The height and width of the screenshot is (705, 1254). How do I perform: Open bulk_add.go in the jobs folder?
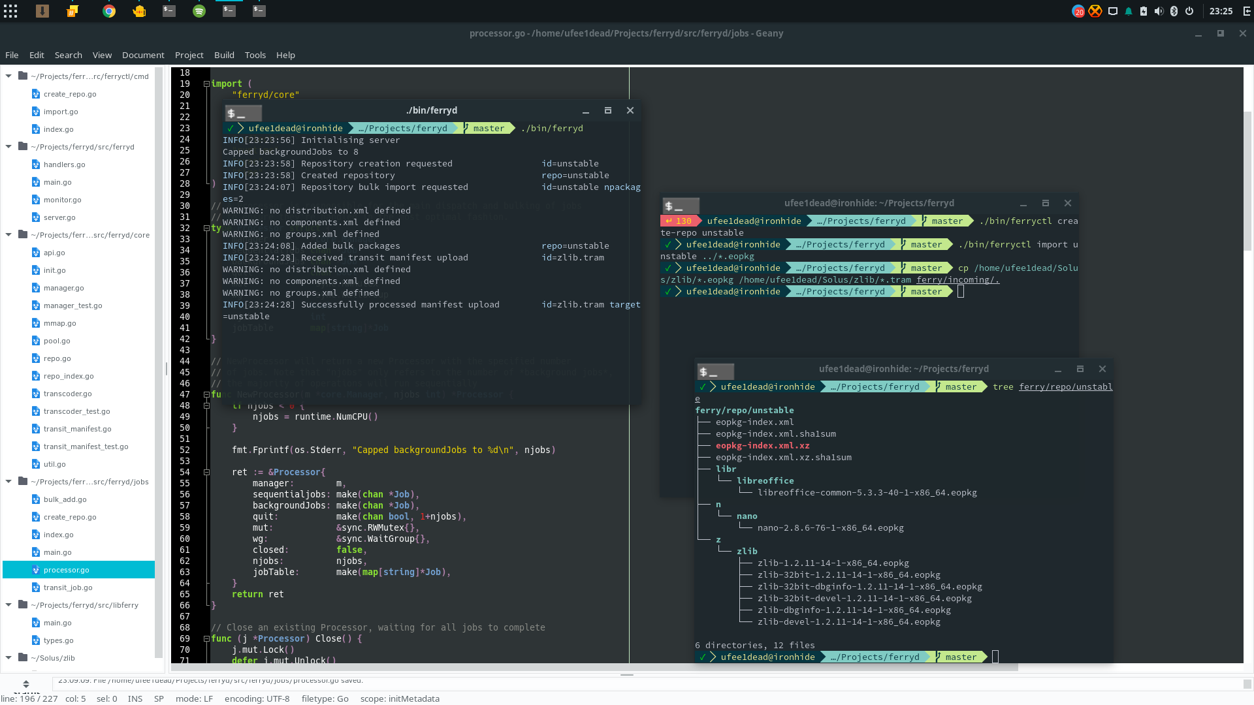pos(65,499)
